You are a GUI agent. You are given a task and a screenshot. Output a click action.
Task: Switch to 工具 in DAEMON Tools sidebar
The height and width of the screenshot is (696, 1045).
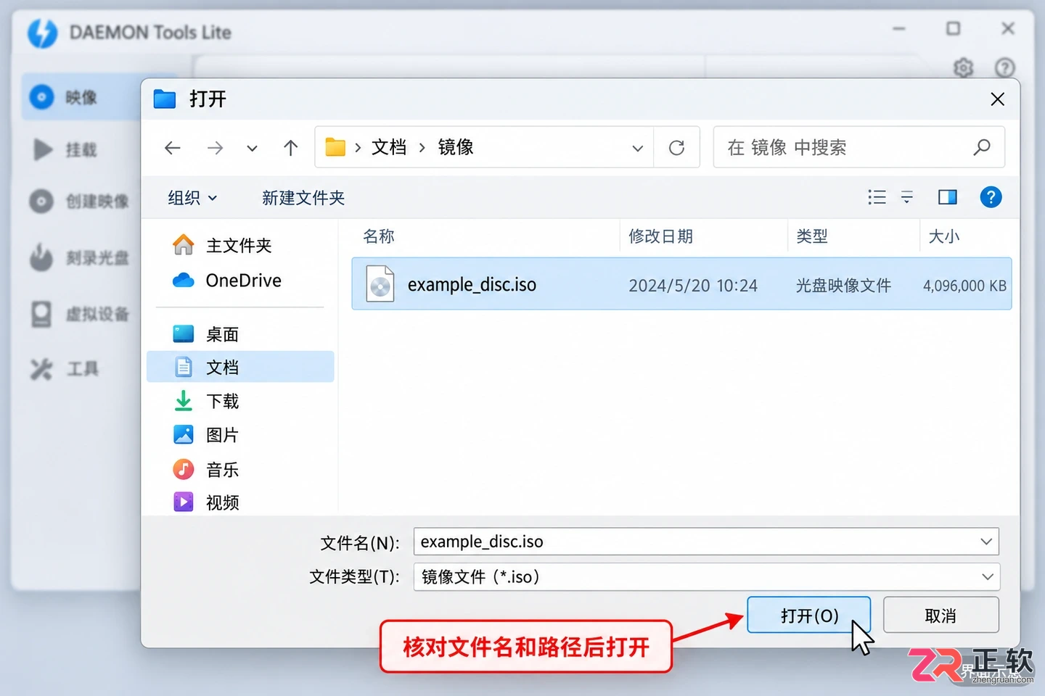pyautogui.click(x=81, y=369)
